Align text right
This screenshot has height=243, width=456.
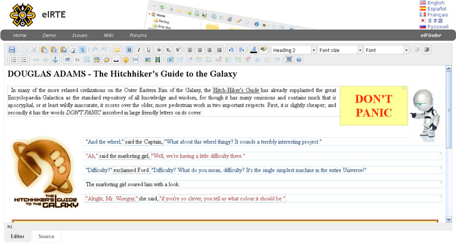click(209, 50)
